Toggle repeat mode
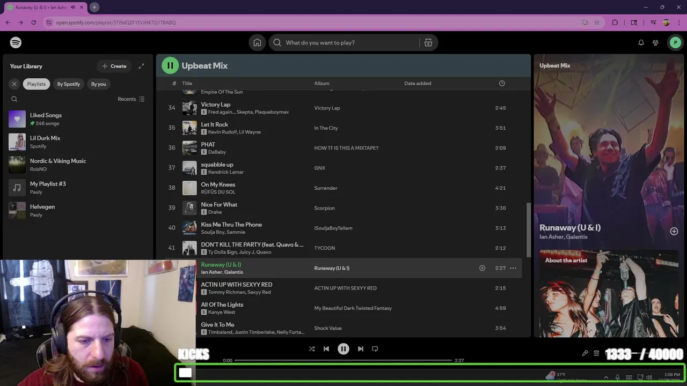This screenshot has height=386, width=687. click(x=375, y=348)
